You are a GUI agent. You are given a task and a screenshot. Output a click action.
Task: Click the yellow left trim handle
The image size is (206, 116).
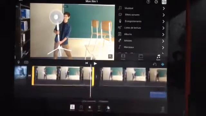33,76
